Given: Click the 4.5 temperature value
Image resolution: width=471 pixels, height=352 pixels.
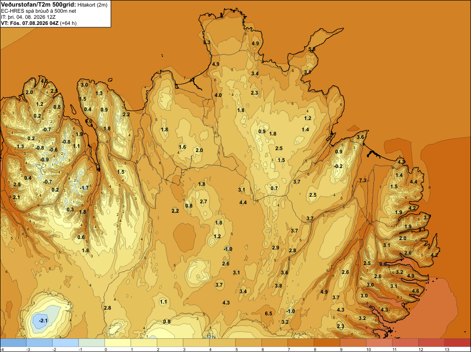Looking at the screenshot, I should (44, 81).
